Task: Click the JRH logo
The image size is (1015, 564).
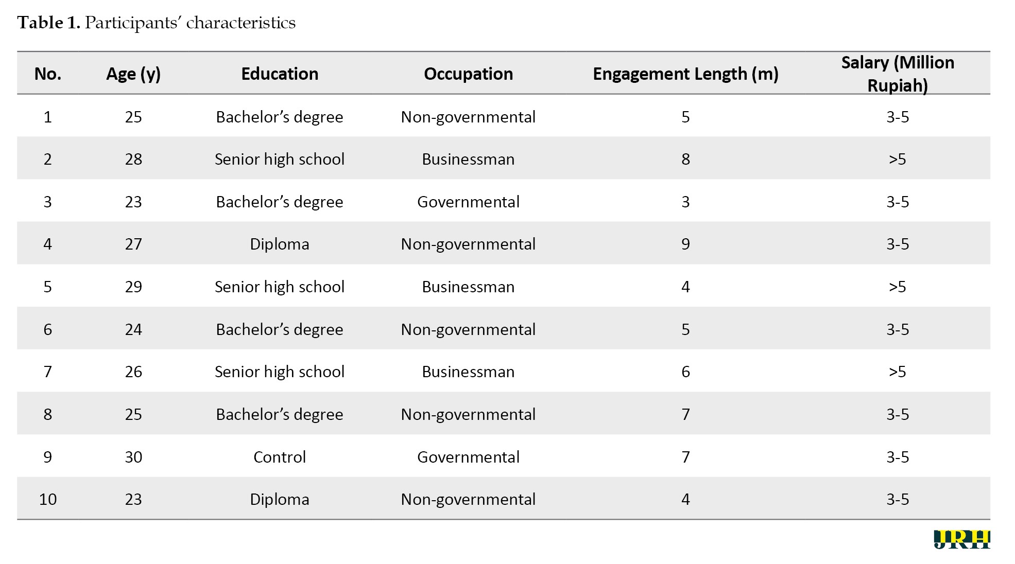Action: point(961,539)
